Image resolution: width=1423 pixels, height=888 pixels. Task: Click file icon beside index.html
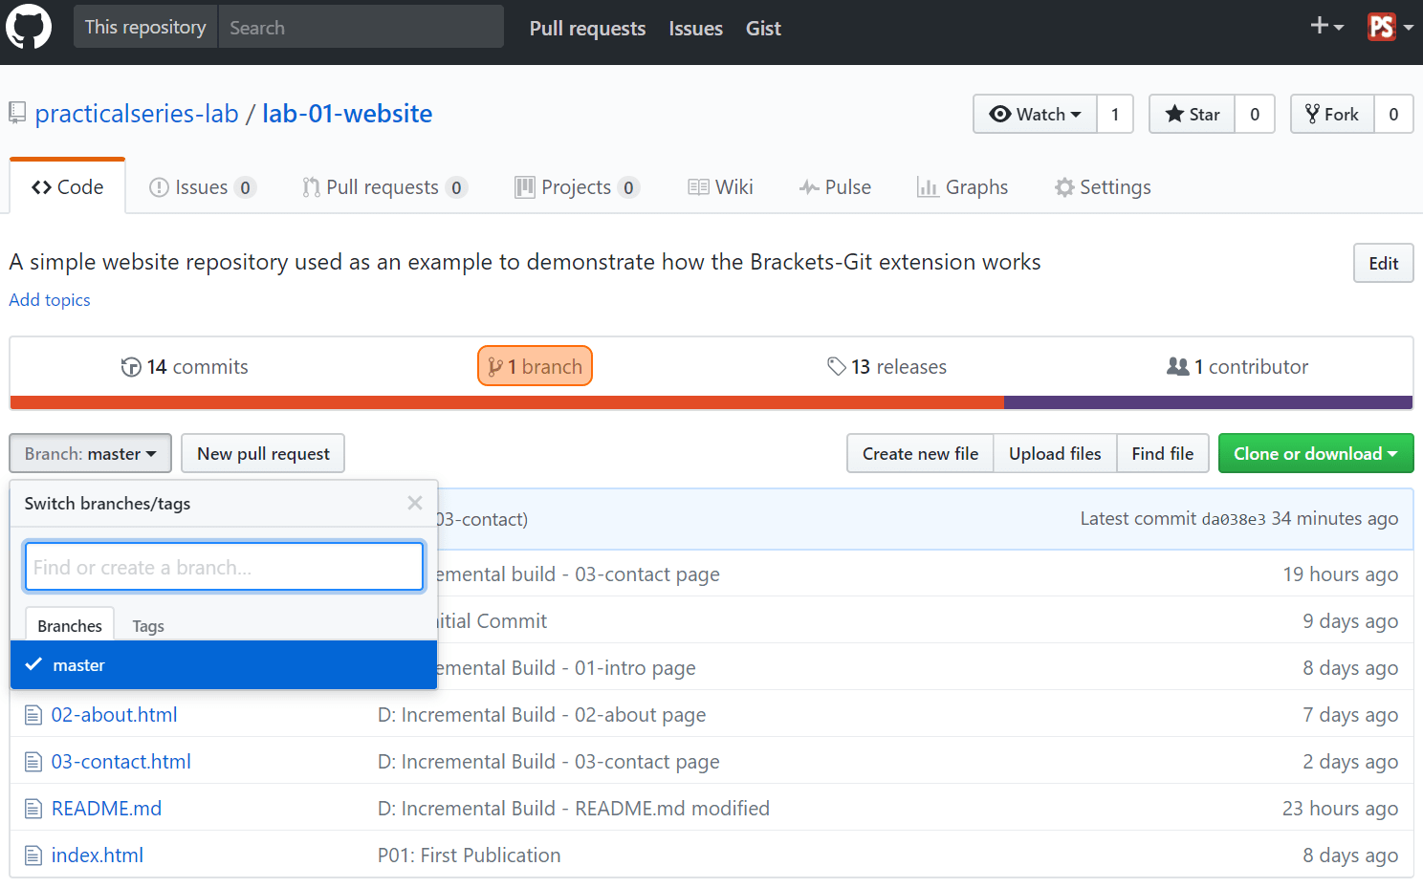pyautogui.click(x=33, y=856)
